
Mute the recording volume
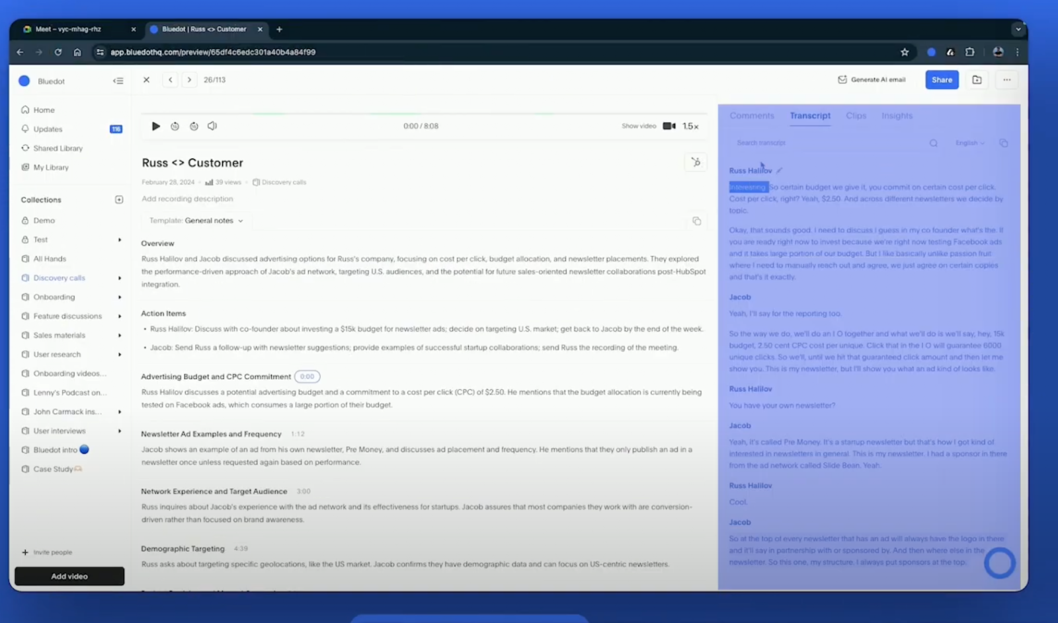pos(212,126)
